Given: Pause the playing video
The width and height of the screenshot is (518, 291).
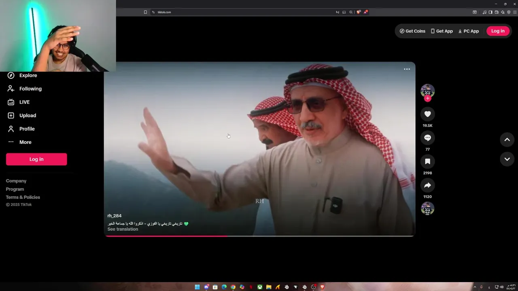Looking at the screenshot, I should coord(259,149).
